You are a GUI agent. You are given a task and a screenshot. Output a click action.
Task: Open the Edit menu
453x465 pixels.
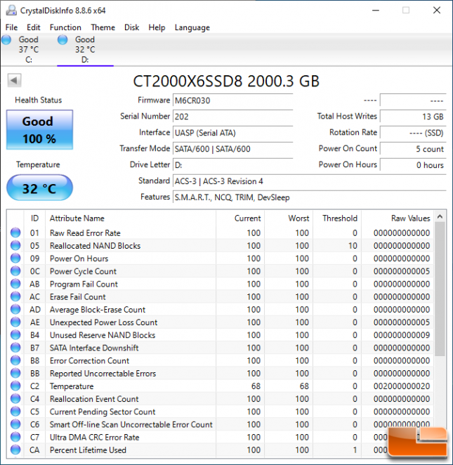coord(34,27)
